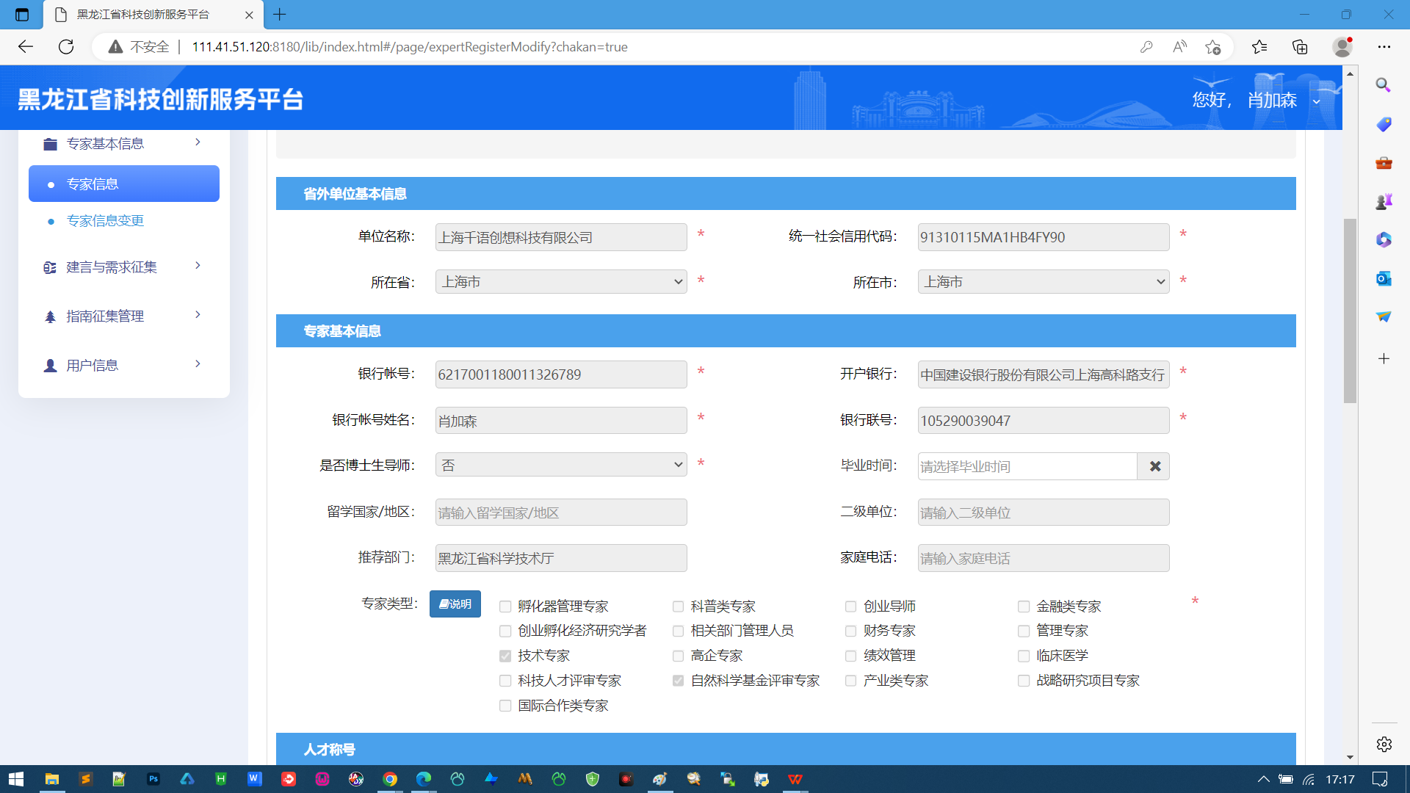Open the 所在省 dropdown
The height and width of the screenshot is (793, 1410).
pyautogui.click(x=561, y=282)
